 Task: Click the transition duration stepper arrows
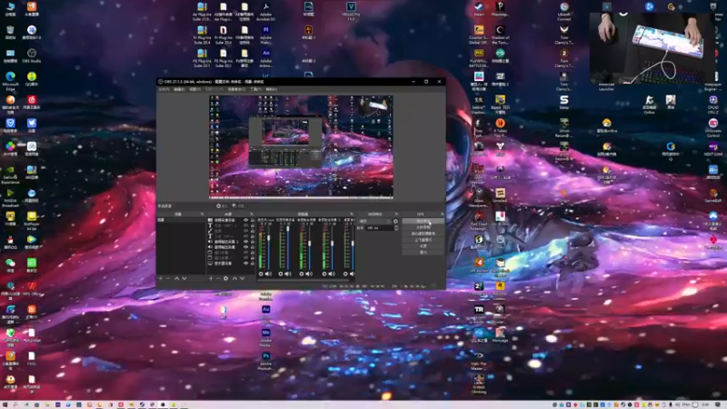pyautogui.click(x=396, y=228)
